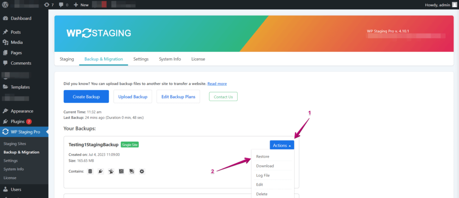Viewport: 459px width, 198px height.
Task: Click the plugins plug contents icon
Action: tap(100, 172)
